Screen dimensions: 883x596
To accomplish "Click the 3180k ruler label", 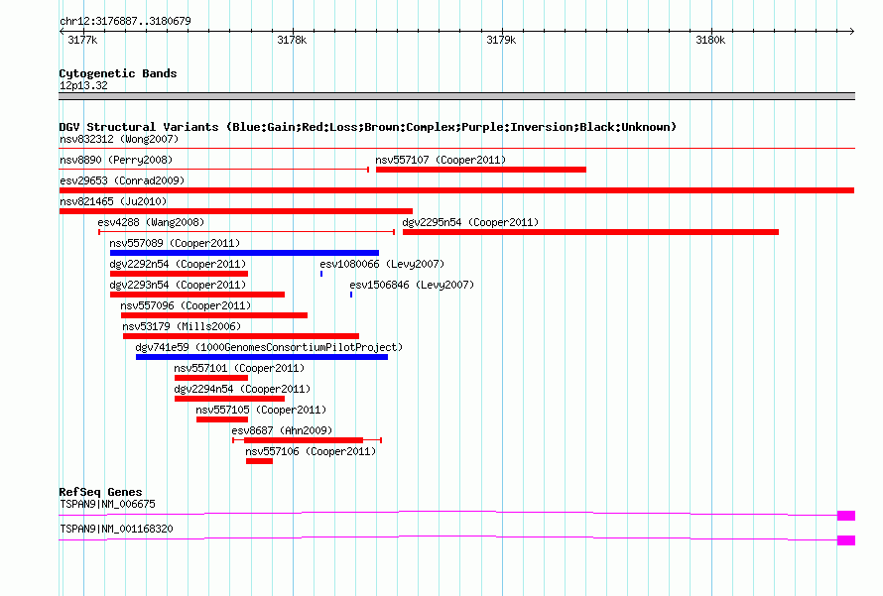I will (710, 40).
